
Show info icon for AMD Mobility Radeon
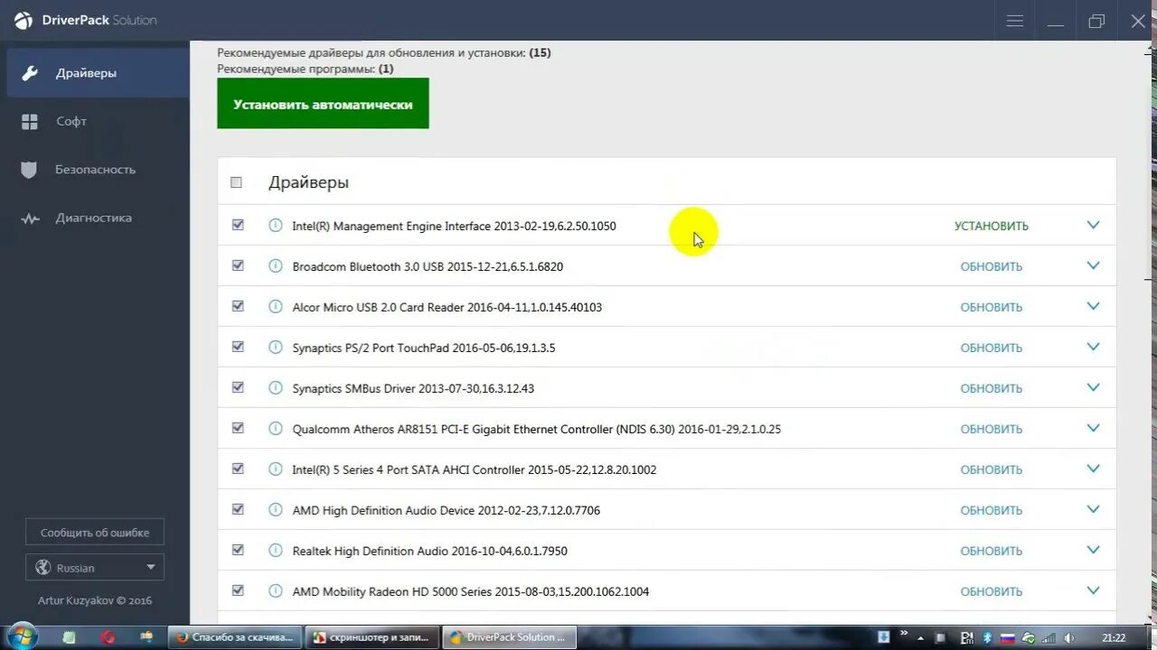coord(276,591)
